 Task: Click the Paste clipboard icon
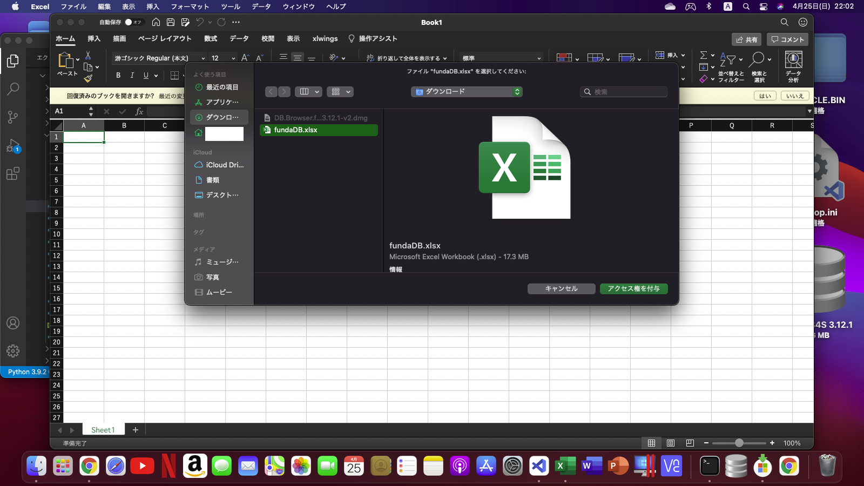coord(65,60)
